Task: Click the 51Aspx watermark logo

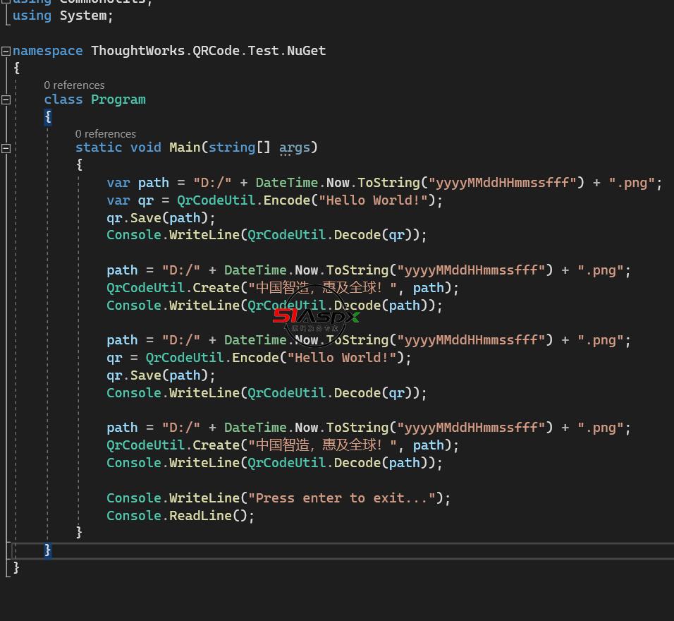Action: pyautogui.click(x=315, y=317)
